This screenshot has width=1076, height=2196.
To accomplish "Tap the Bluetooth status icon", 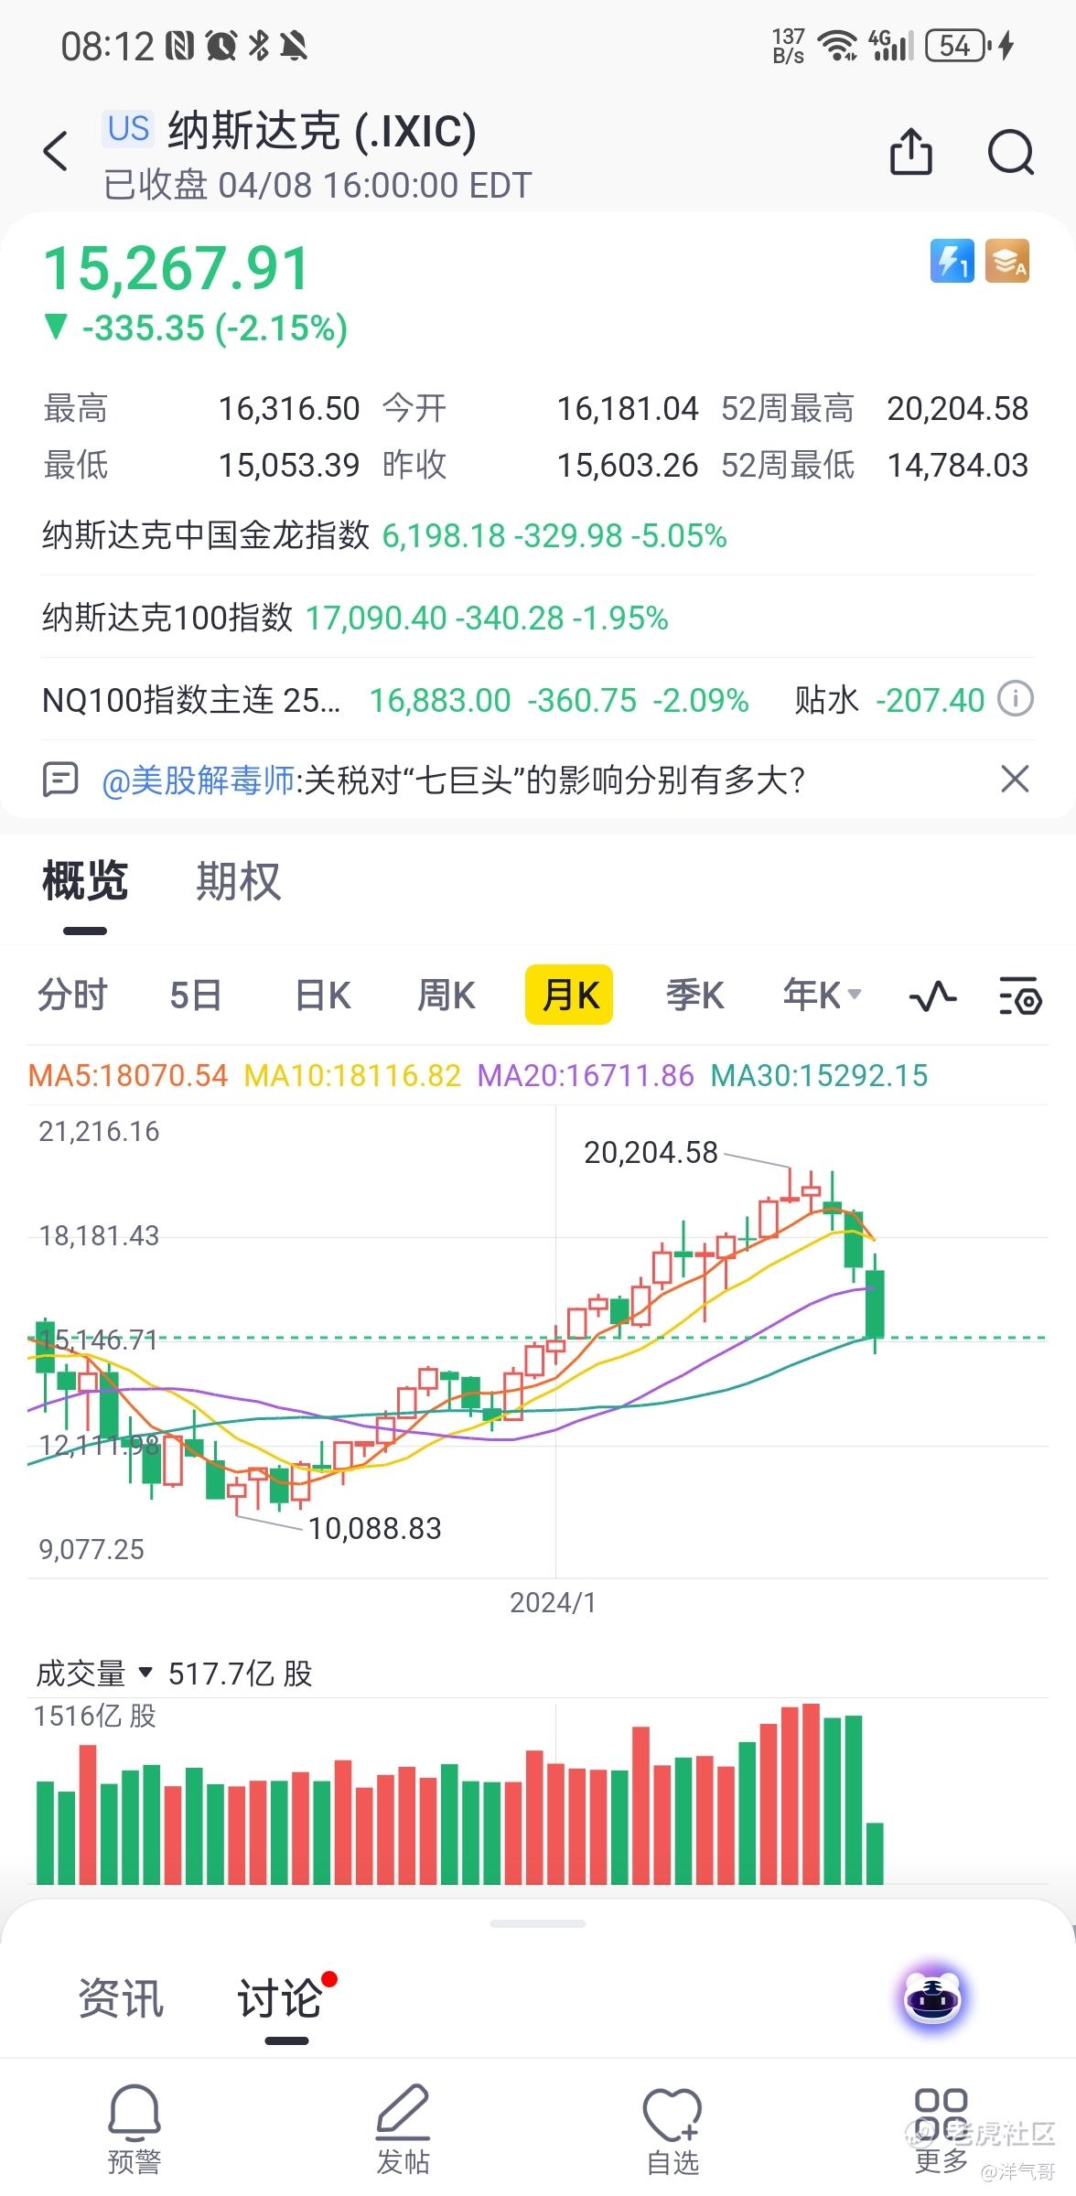I will pyautogui.click(x=259, y=45).
